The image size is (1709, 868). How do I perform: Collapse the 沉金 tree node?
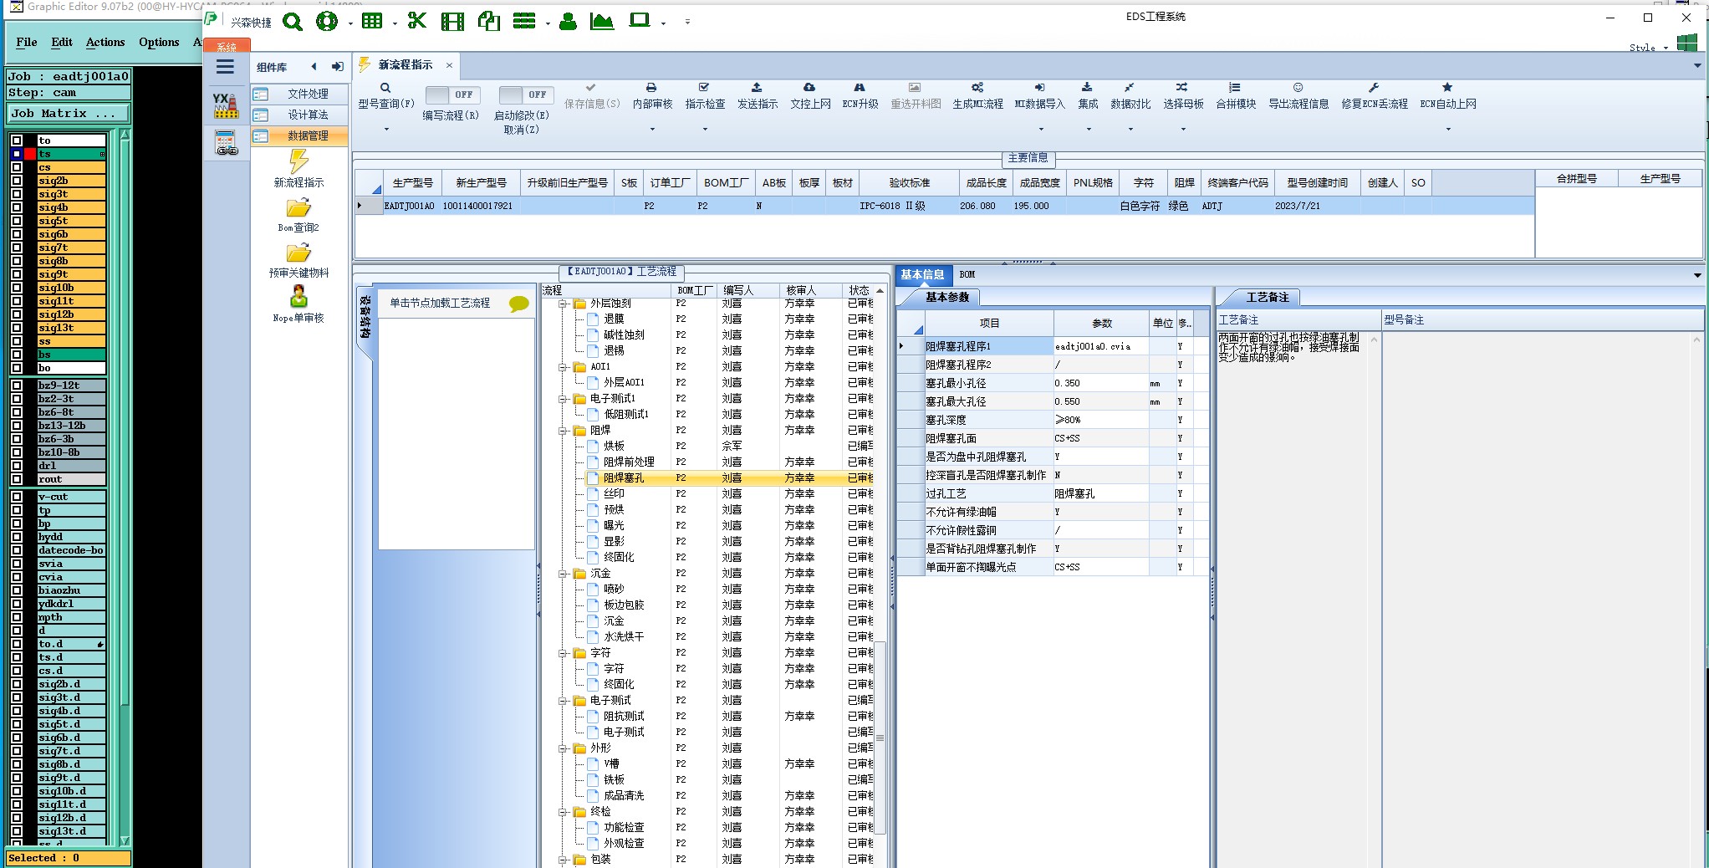coord(564,574)
